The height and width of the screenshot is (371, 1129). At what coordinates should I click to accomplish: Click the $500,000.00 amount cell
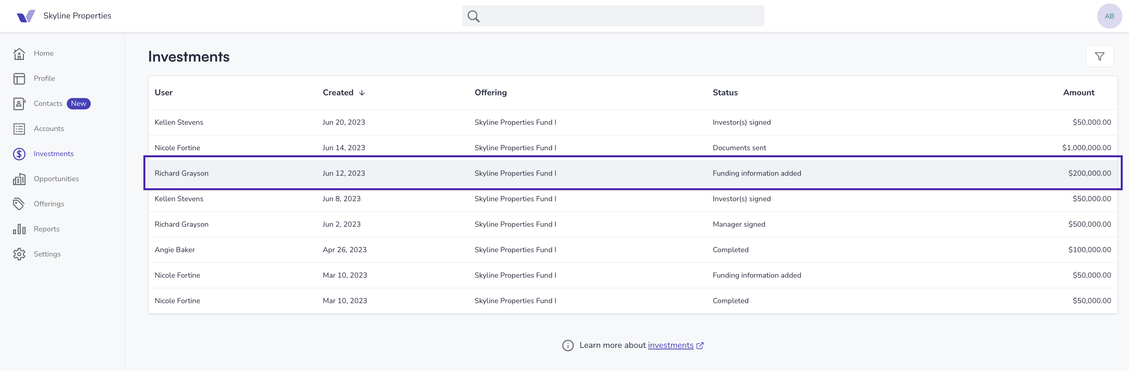point(1090,224)
